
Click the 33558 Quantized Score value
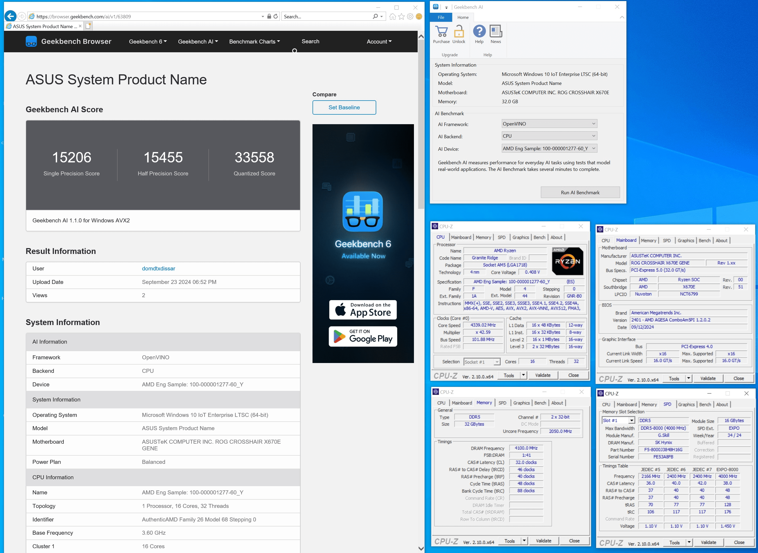pyautogui.click(x=254, y=157)
